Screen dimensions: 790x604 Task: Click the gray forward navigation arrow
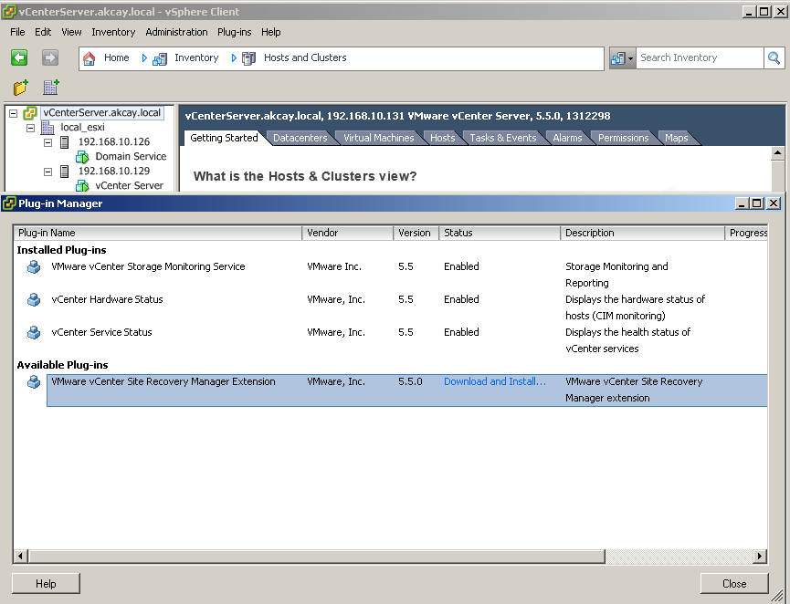(x=50, y=57)
